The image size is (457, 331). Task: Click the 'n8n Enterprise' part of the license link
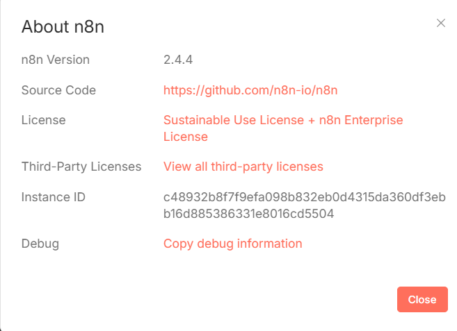(x=361, y=120)
